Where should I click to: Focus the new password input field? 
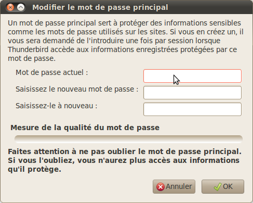pos(192,93)
